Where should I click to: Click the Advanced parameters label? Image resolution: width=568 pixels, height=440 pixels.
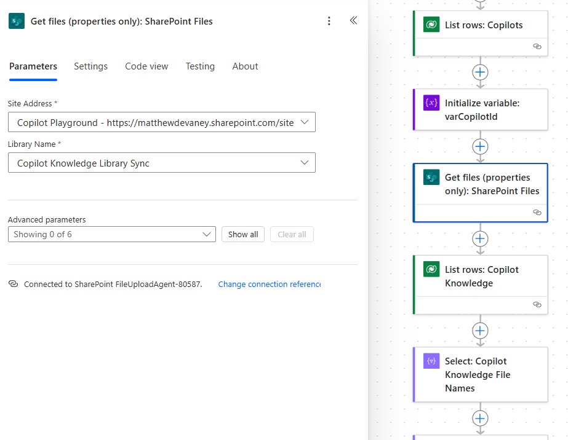(x=47, y=219)
